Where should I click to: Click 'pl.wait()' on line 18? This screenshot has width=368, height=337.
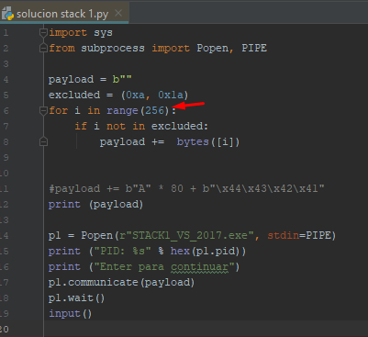tap(76, 298)
